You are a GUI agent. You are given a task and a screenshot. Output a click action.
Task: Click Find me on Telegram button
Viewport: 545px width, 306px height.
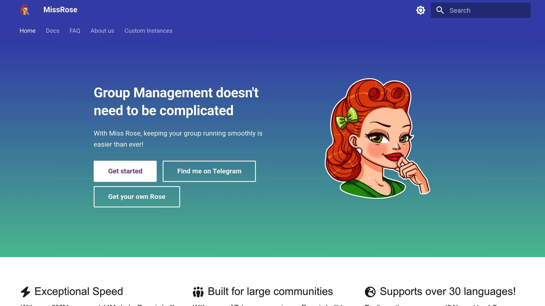[x=209, y=171]
